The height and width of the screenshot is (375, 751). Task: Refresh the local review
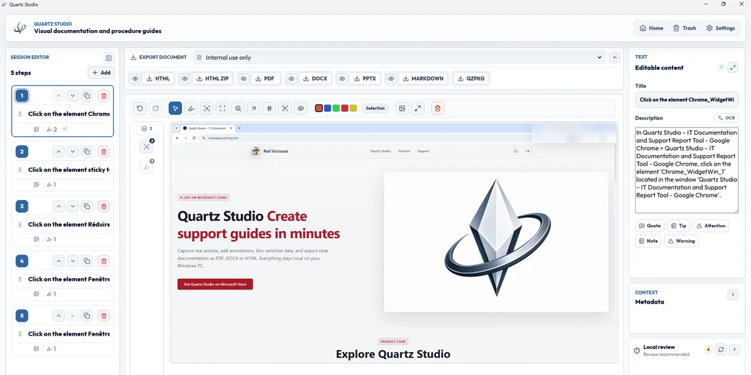[x=721, y=349]
